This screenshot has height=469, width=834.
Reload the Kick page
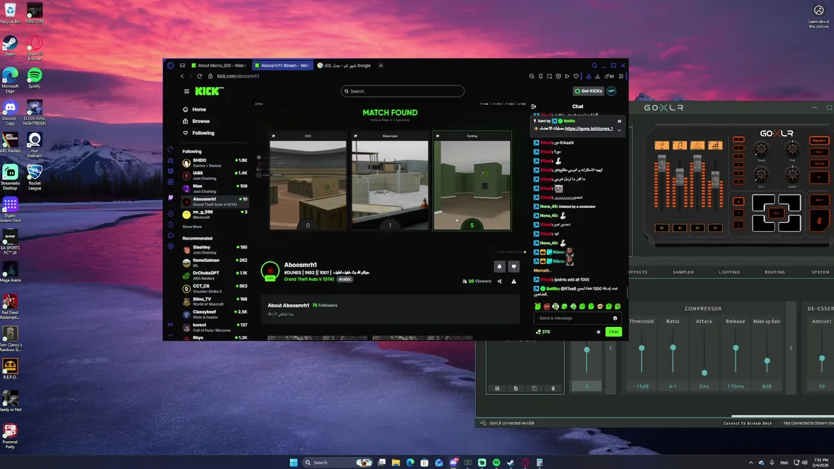[199, 76]
